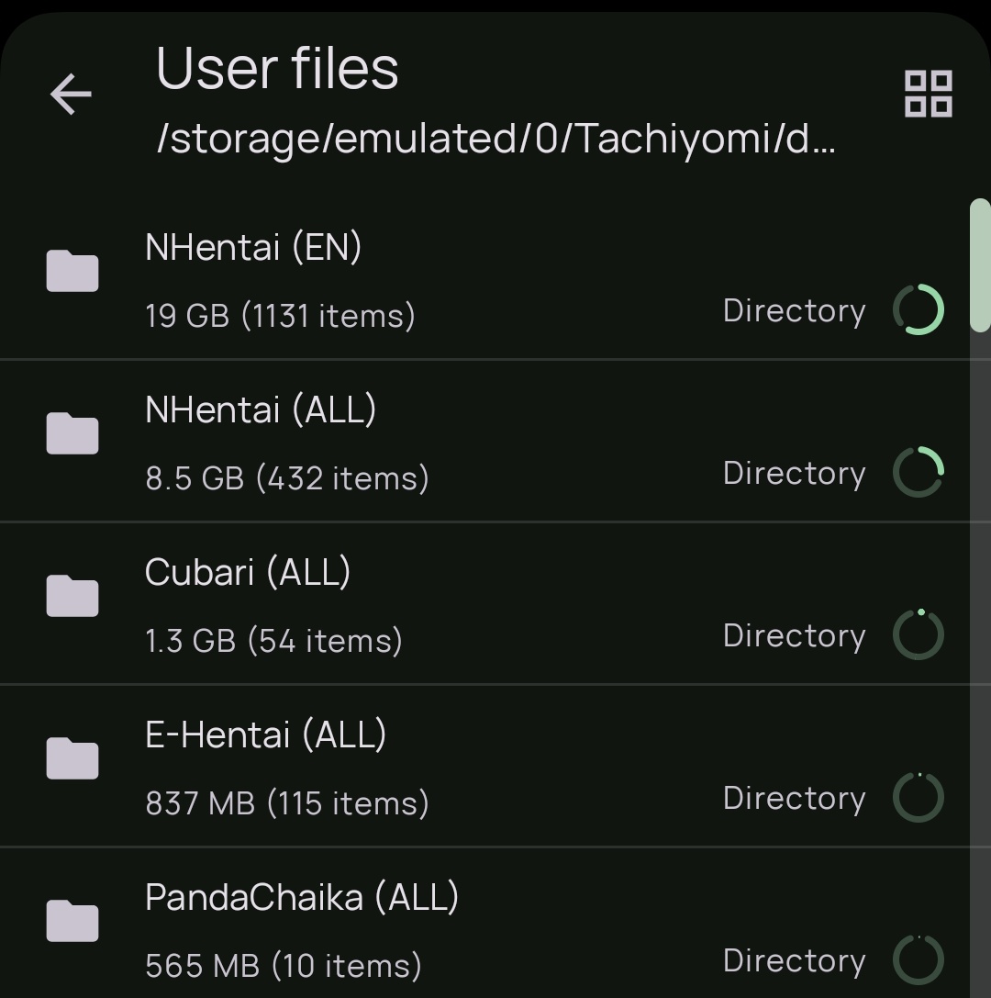Image resolution: width=991 pixels, height=998 pixels.
Task: Select the '1.3 GB (54 items)' size text
Action: click(x=274, y=640)
